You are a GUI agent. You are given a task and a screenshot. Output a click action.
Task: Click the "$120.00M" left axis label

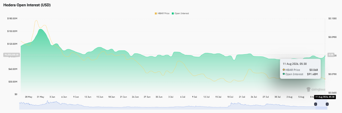12,44
